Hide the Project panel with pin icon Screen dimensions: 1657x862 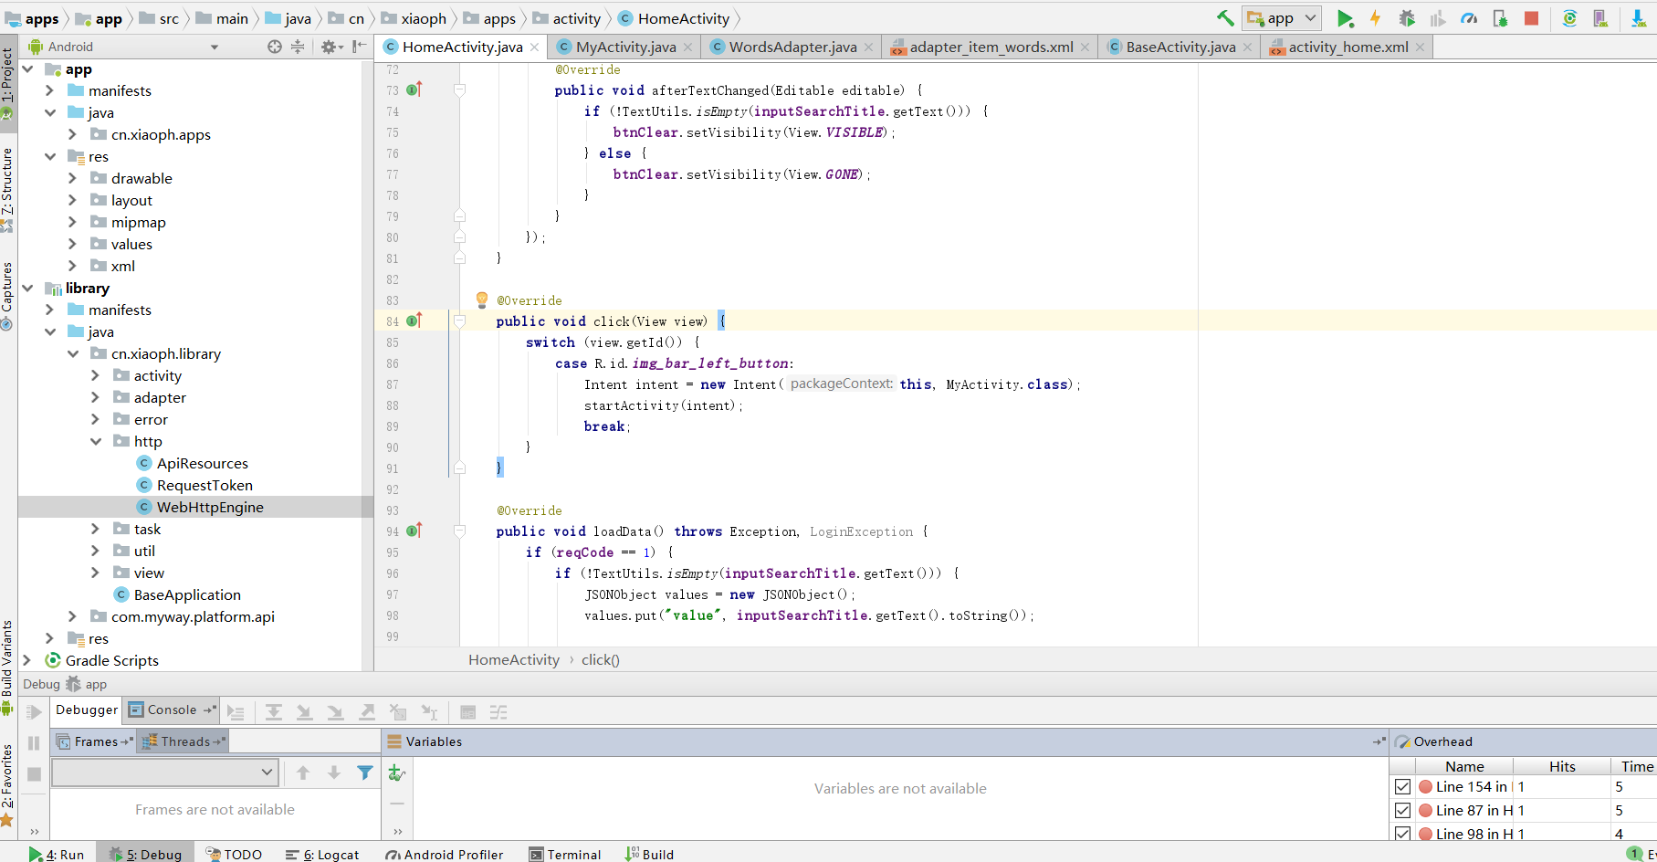tap(360, 47)
